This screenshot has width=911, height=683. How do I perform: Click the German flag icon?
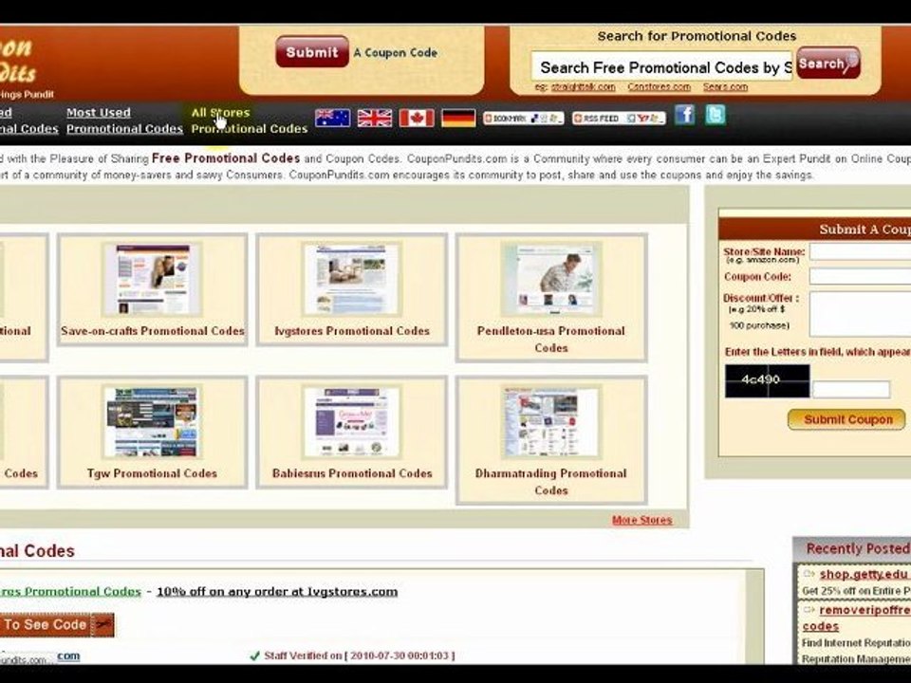point(458,118)
